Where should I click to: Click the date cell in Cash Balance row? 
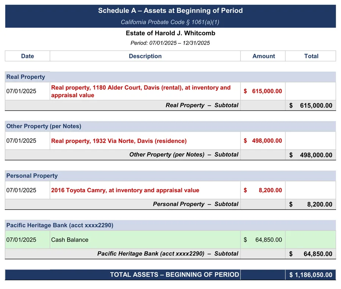pyautogui.click(x=27, y=240)
